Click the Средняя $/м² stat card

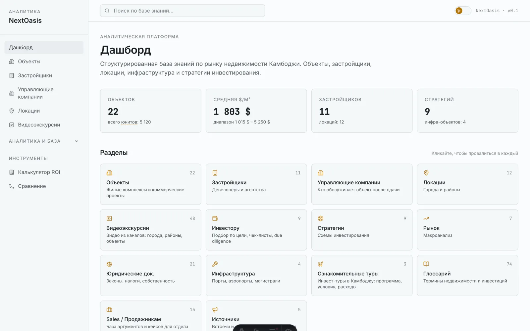point(256,111)
